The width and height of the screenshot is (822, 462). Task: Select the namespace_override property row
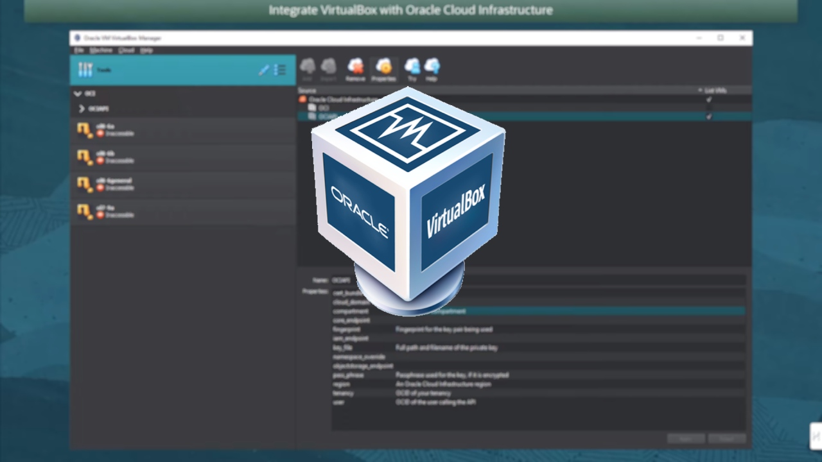[538, 356]
